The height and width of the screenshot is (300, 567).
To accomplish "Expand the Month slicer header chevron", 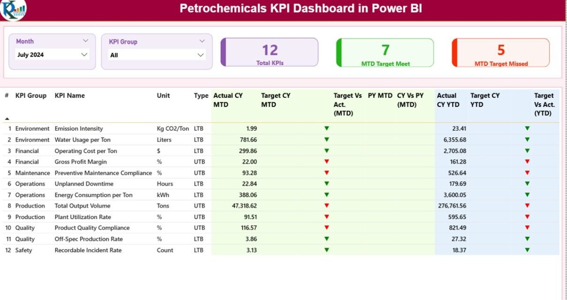I will (x=85, y=41).
